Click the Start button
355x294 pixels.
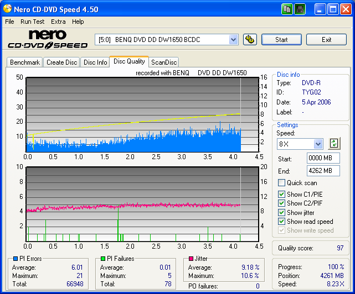tap(281, 40)
